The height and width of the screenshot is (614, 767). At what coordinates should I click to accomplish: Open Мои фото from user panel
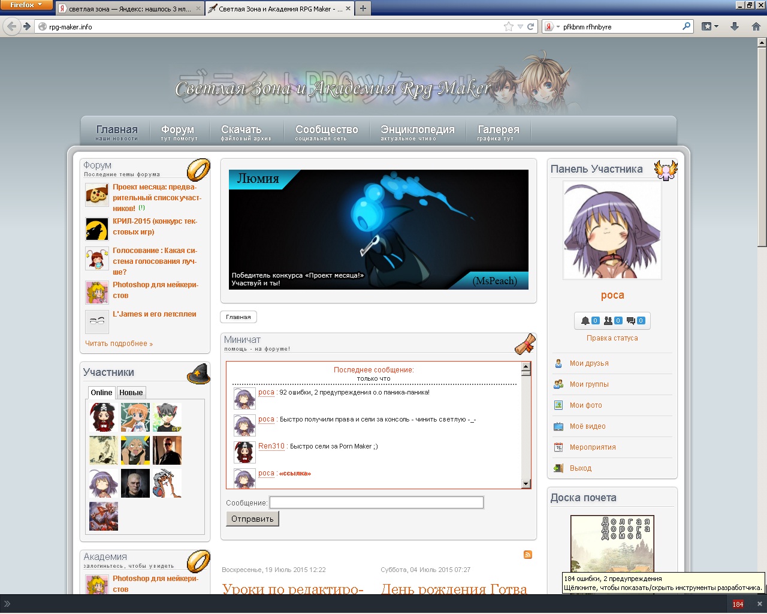point(586,405)
